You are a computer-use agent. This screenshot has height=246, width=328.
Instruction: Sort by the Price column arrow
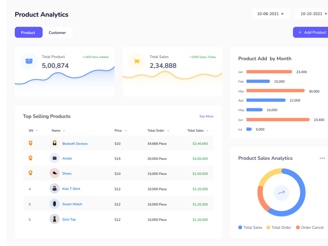click(x=126, y=131)
